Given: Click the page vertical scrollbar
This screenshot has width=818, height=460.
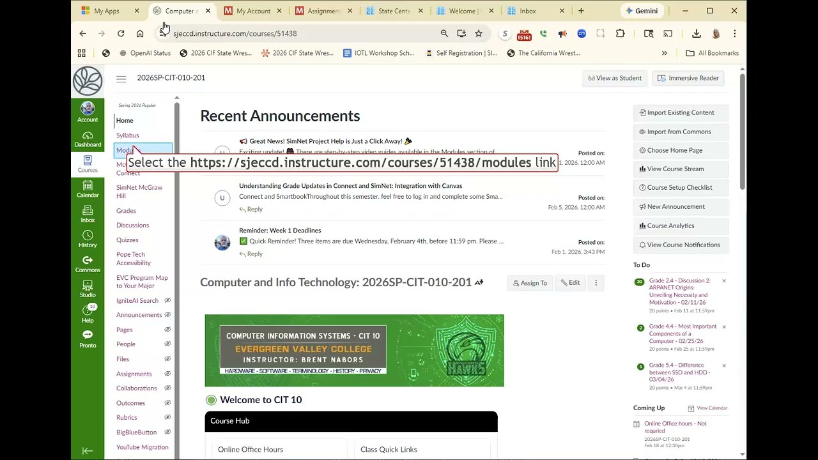Looking at the screenshot, I should (742, 132).
